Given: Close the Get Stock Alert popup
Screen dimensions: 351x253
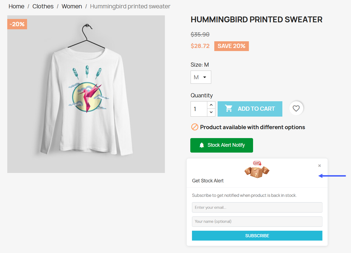Looking at the screenshot, I should tap(319, 166).
